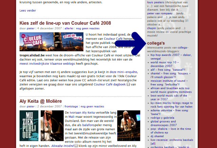Open 'hip hop awards 2007 – dakar, senegal'
Image resolution: width=217 pixels, height=148 pixels.
point(171,57)
